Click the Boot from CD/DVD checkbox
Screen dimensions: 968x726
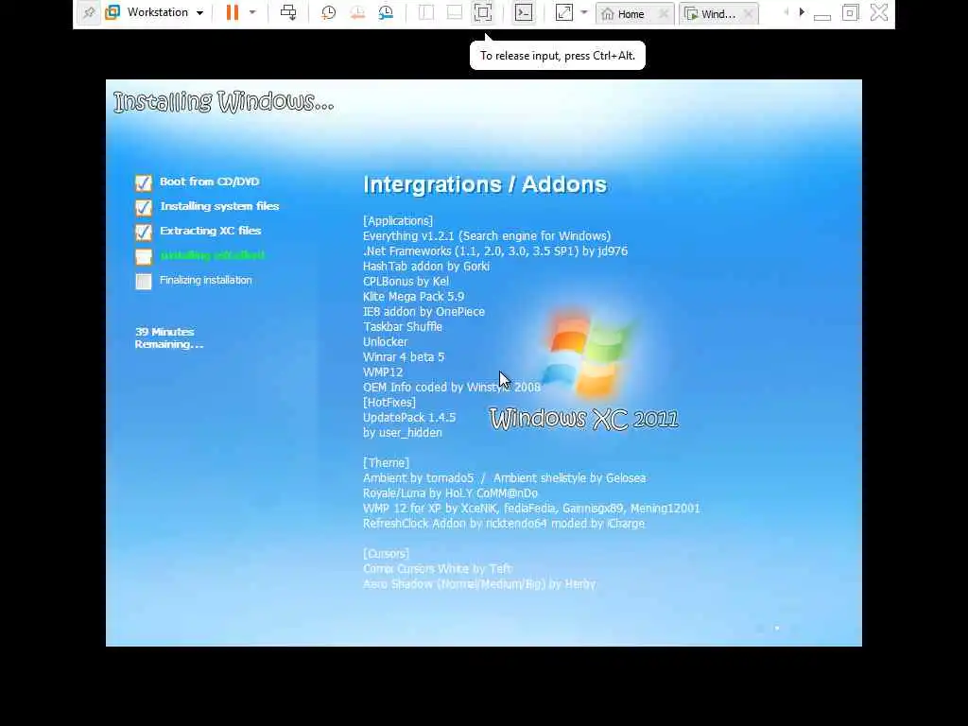[144, 182]
